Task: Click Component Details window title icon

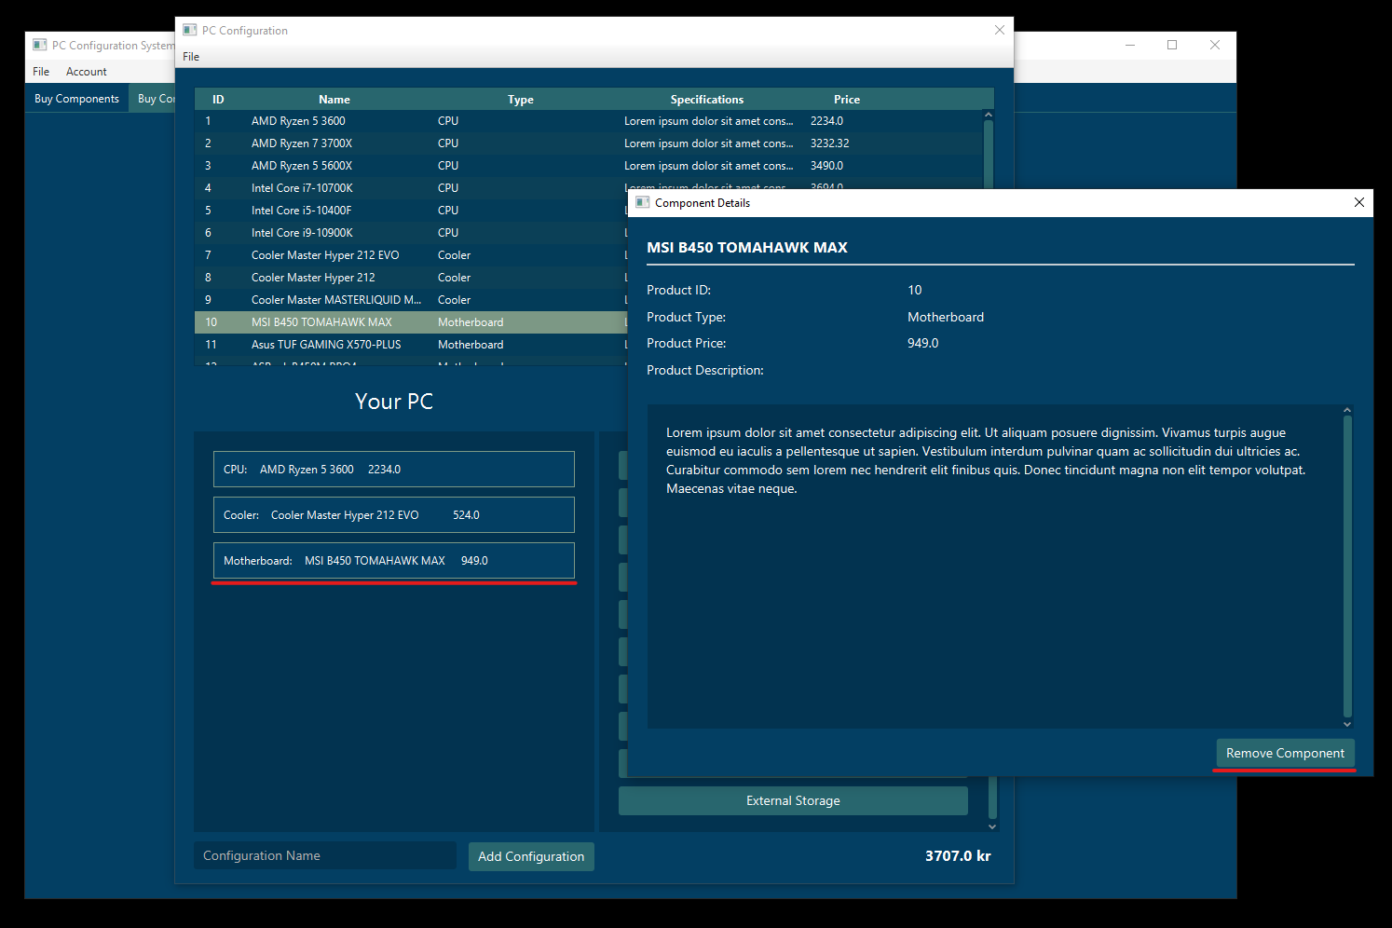Action: (643, 202)
